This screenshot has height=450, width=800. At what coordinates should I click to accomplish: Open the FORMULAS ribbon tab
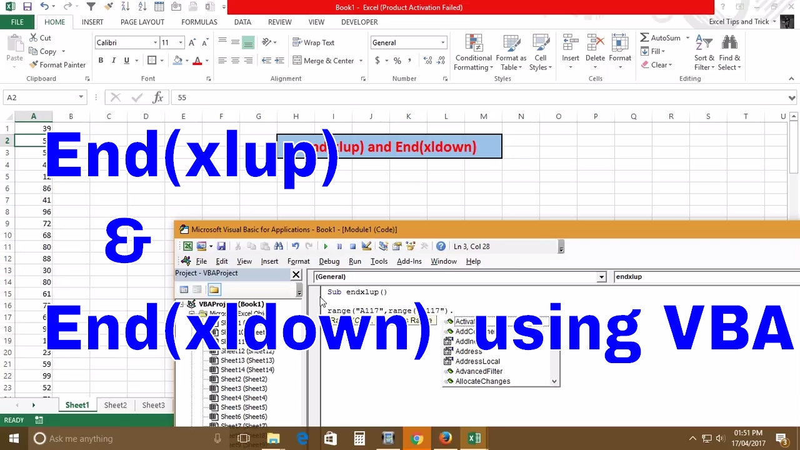pos(199,22)
